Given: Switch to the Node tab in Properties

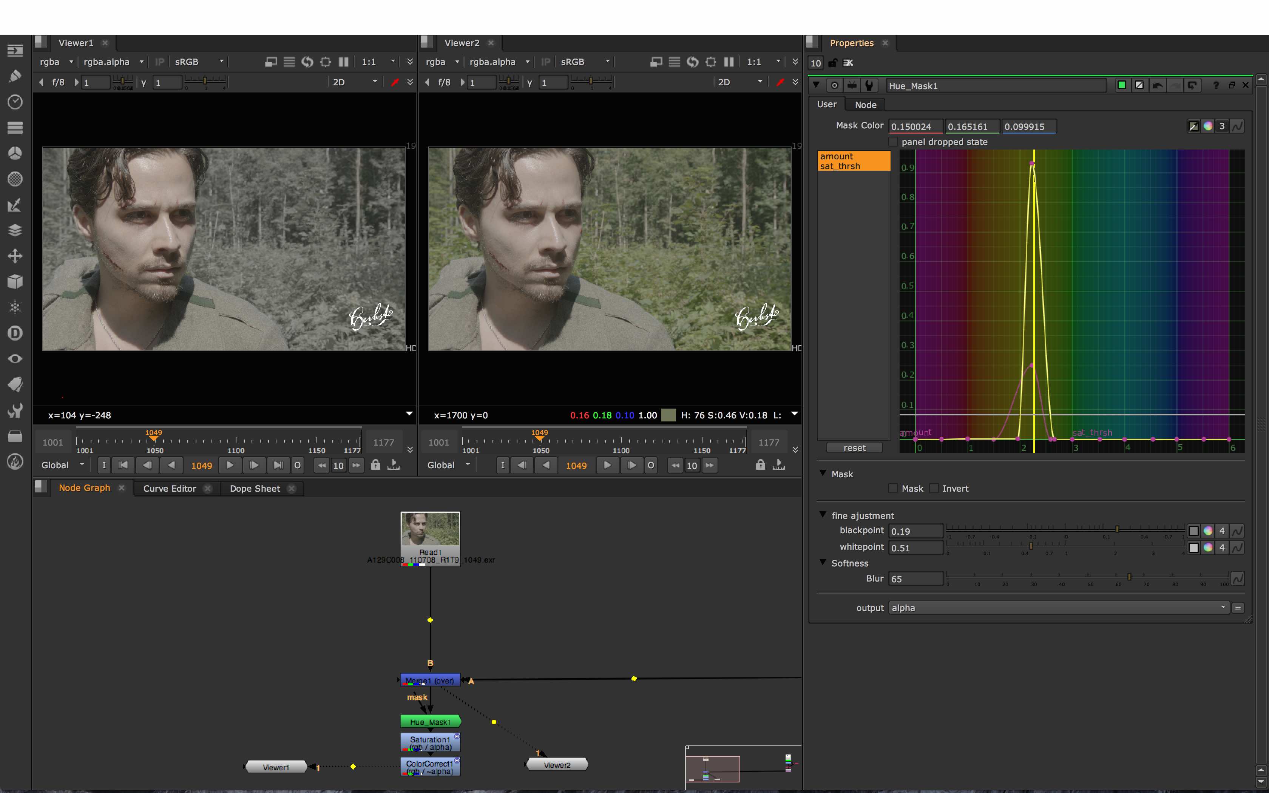Looking at the screenshot, I should 865,105.
